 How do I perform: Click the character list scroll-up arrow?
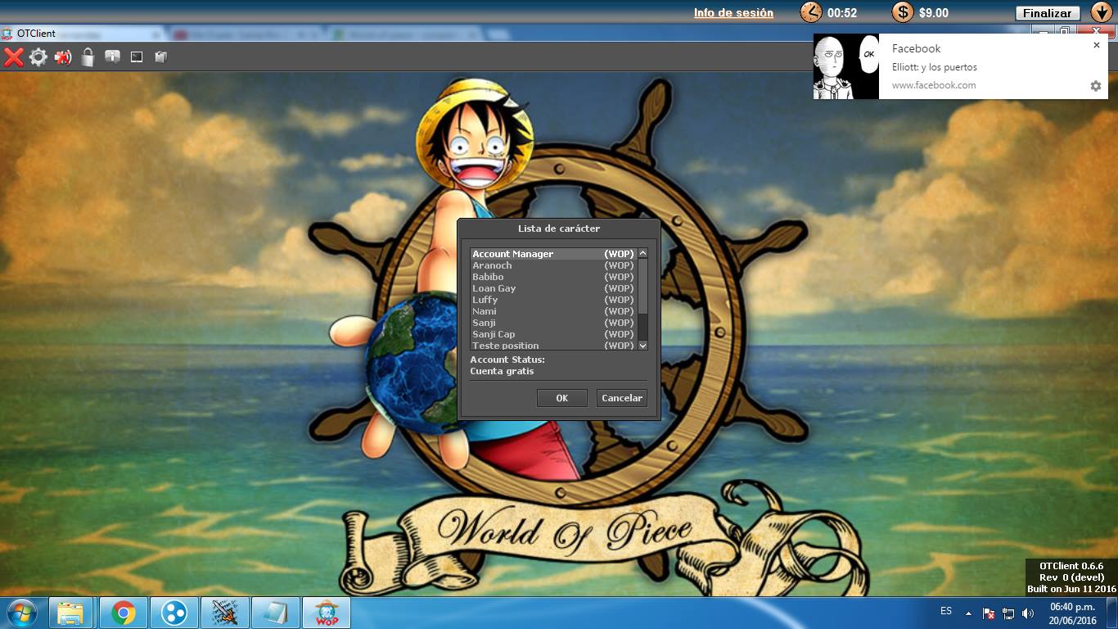(642, 254)
